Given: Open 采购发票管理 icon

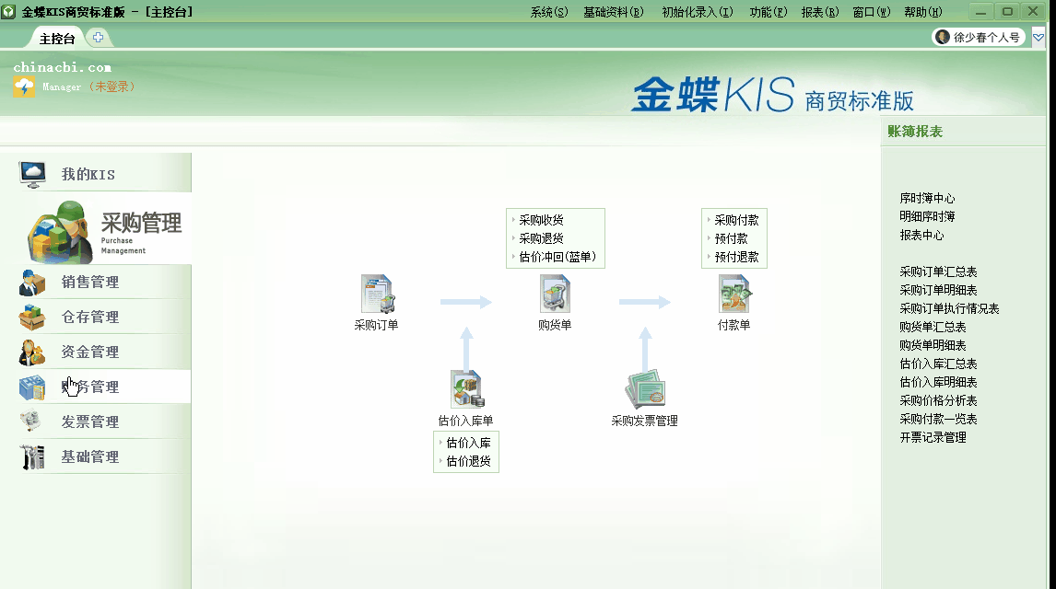Looking at the screenshot, I should [645, 387].
